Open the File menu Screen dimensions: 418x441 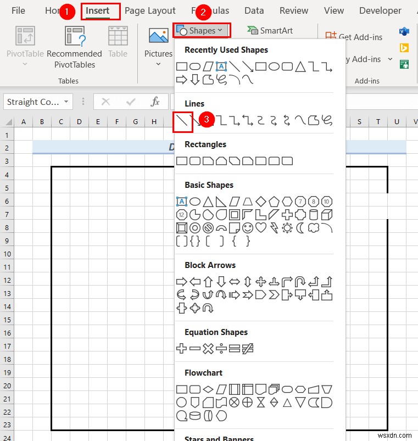point(18,10)
